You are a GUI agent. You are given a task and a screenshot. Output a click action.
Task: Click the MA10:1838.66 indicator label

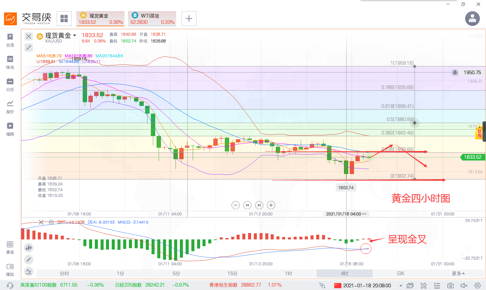(79, 56)
